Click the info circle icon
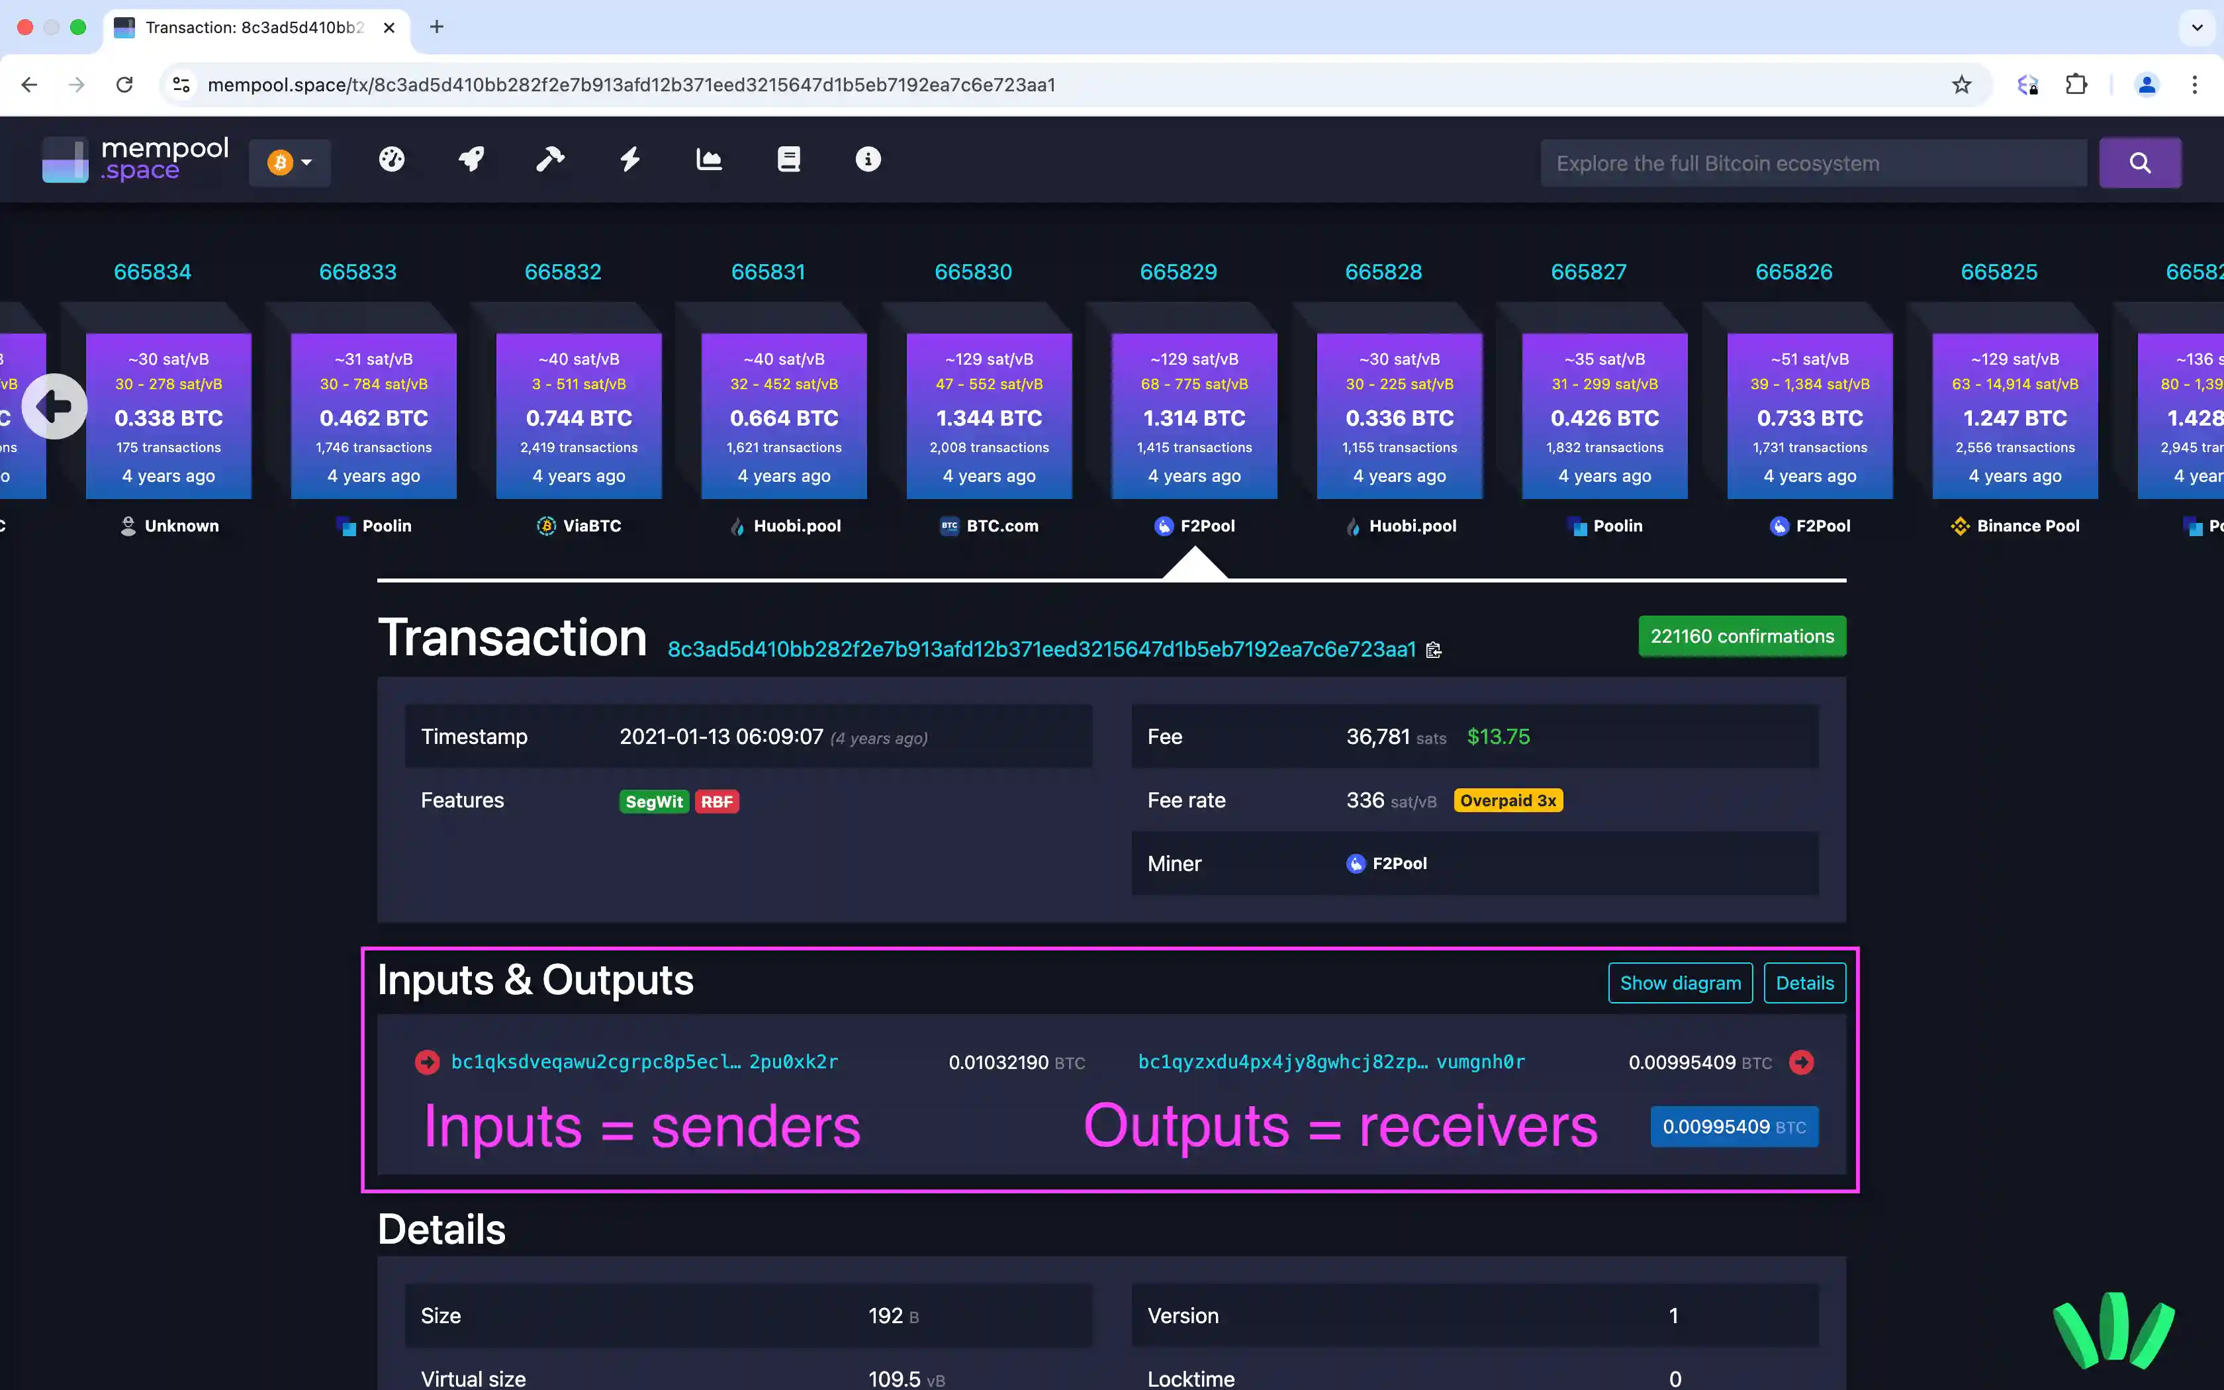 (x=868, y=159)
